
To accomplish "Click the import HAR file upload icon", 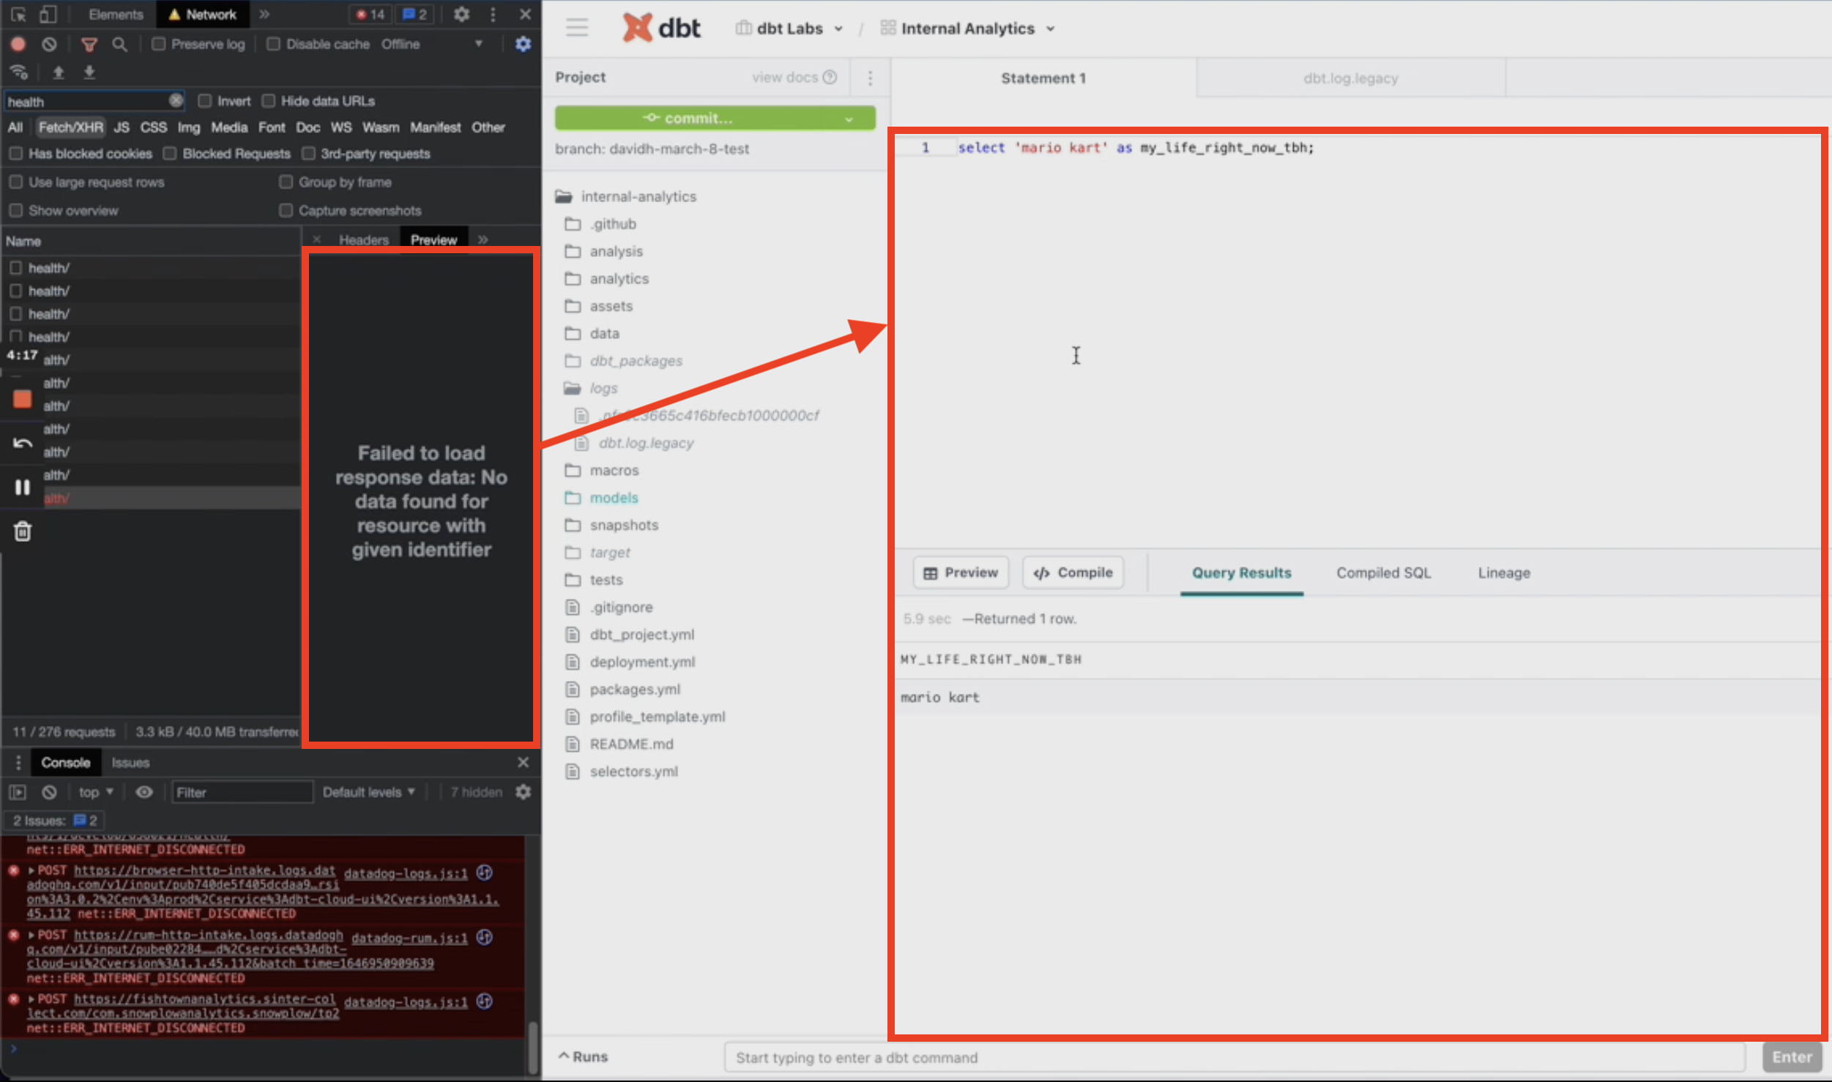I will click(x=58, y=72).
